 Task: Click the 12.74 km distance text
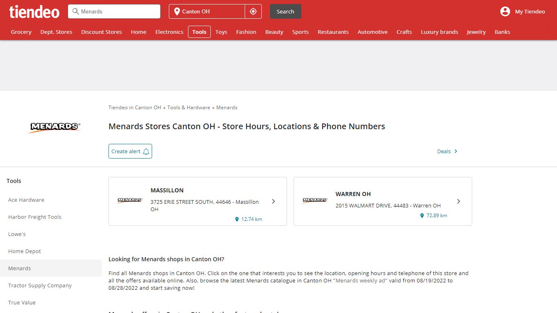[x=252, y=219]
